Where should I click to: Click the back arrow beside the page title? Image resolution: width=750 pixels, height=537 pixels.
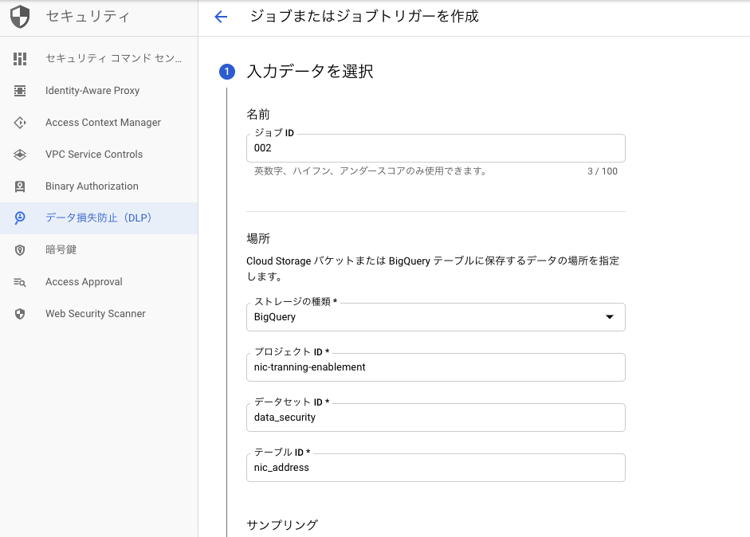[221, 17]
